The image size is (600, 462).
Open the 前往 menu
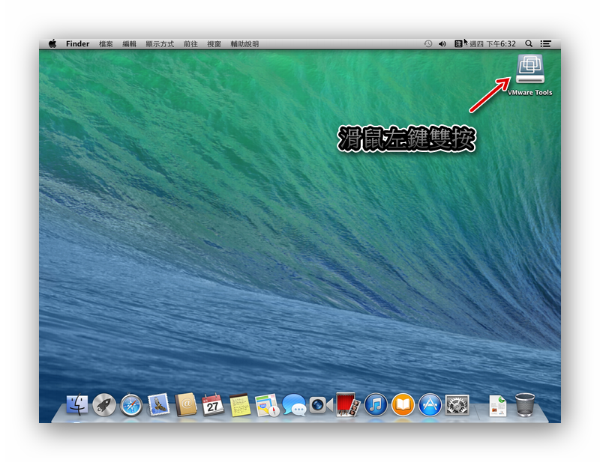tap(190, 44)
